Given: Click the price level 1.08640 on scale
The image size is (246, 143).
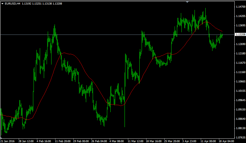Looking at the screenshot, I should (x=241, y=119).
